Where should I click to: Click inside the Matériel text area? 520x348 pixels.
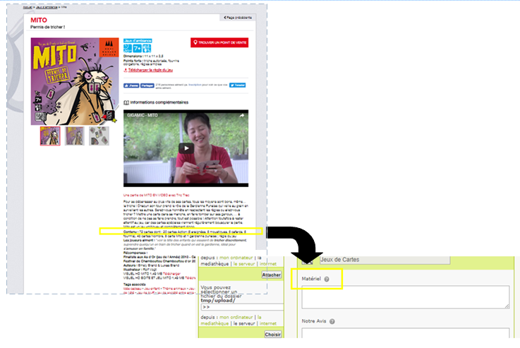404,296
